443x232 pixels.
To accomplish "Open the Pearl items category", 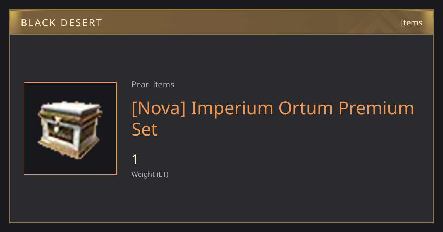I will click(x=152, y=84).
